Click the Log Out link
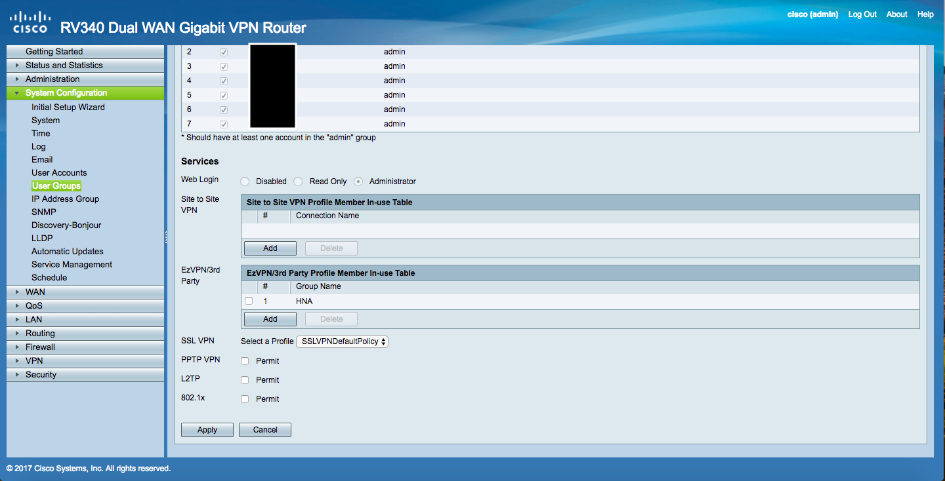 pyautogui.click(x=862, y=14)
